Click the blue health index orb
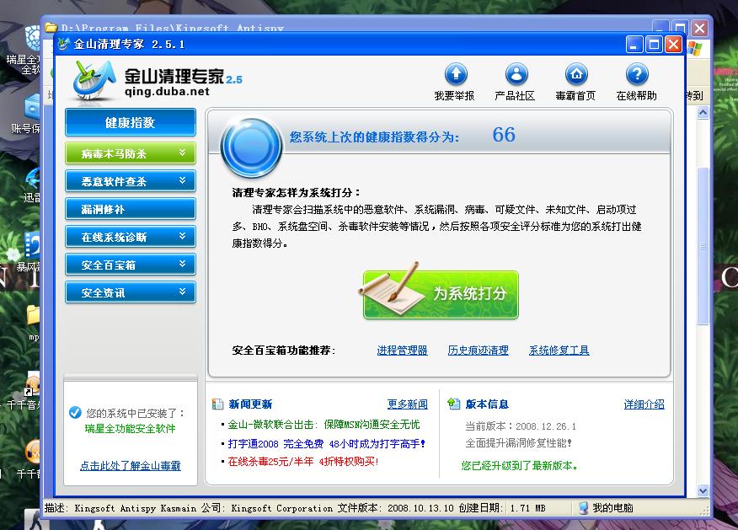This screenshot has width=738, height=530. coord(252,147)
